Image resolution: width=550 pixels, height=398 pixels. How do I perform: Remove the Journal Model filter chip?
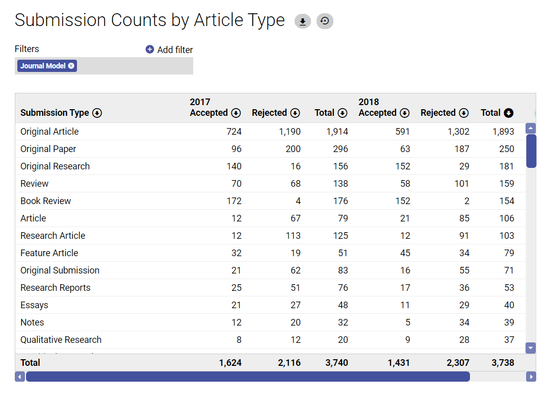pyautogui.click(x=71, y=66)
